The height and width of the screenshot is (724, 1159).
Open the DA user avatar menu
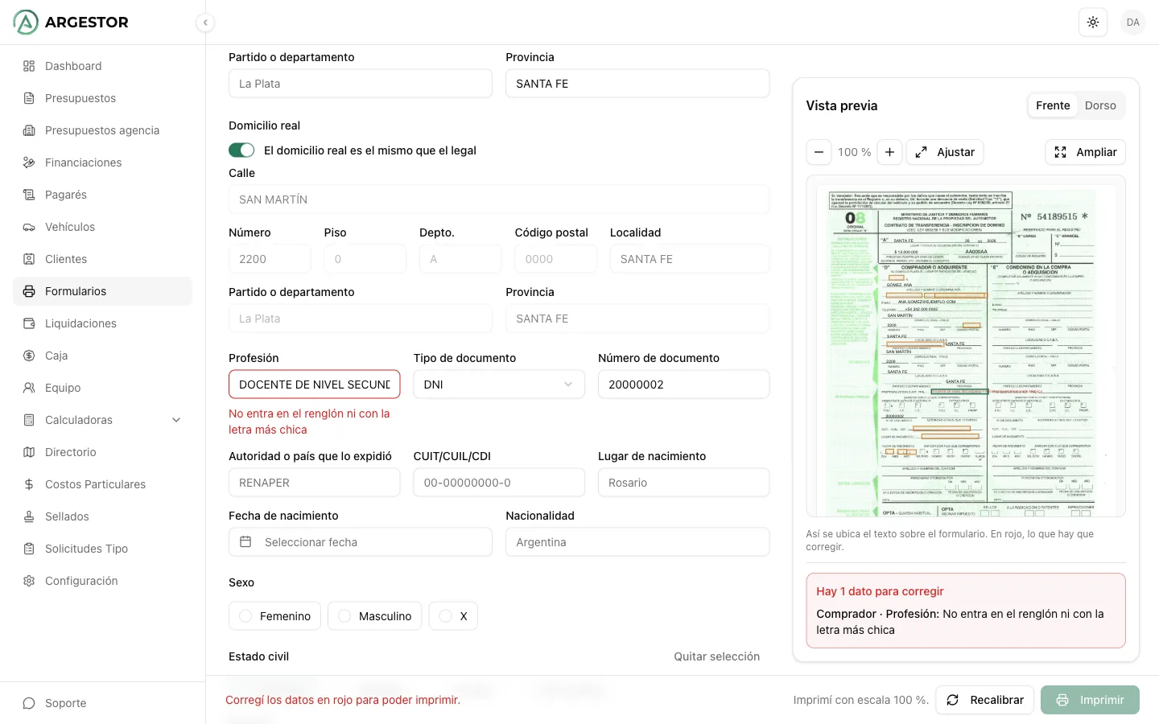click(x=1133, y=23)
